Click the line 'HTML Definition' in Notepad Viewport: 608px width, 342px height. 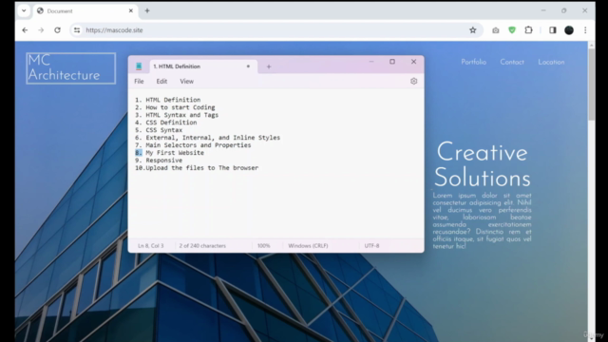click(173, 100)
